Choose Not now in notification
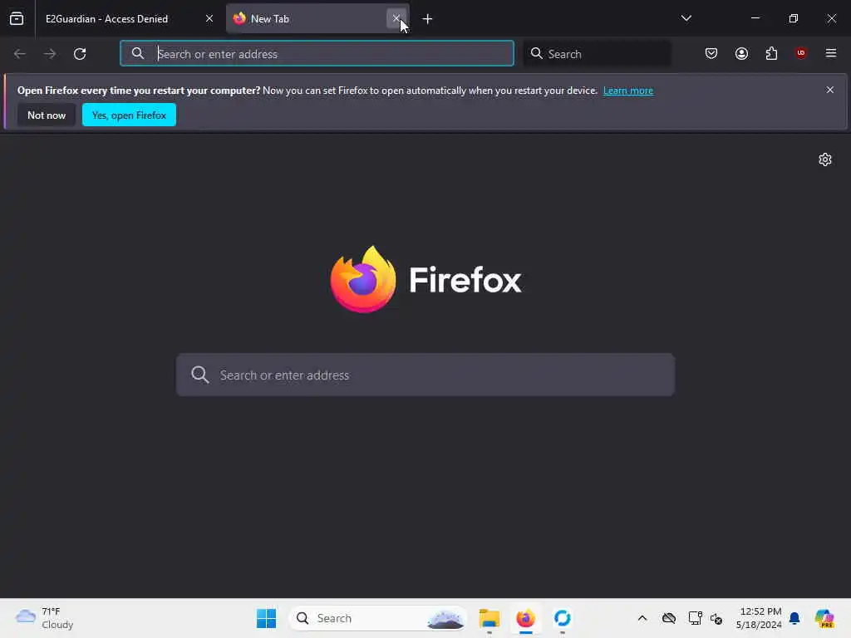Screen dimensions: 851x638 point(47,115)
